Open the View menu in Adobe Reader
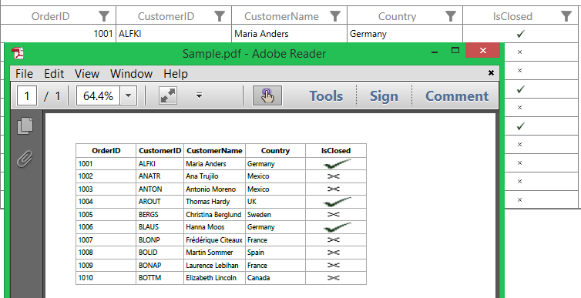This screenshot has width=581, height=298. tap(87, 74)
